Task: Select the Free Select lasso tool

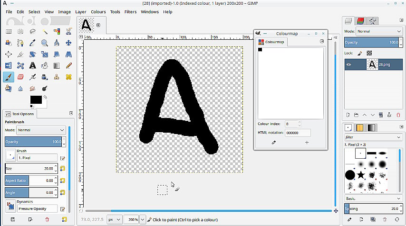Action: (x=32, y=31)
